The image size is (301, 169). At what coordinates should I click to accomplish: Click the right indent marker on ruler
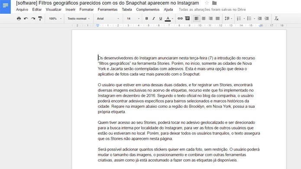(260, 25)
